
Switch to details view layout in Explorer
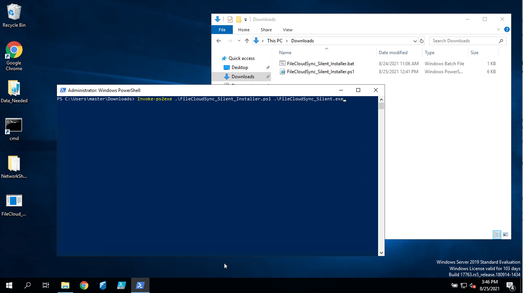click(497, 235)
